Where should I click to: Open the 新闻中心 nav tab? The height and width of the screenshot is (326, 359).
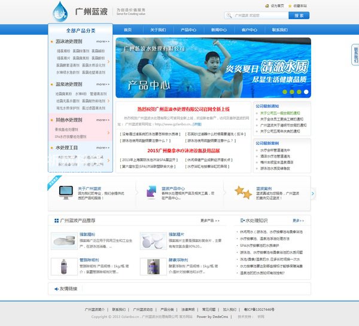coord(219,30)
